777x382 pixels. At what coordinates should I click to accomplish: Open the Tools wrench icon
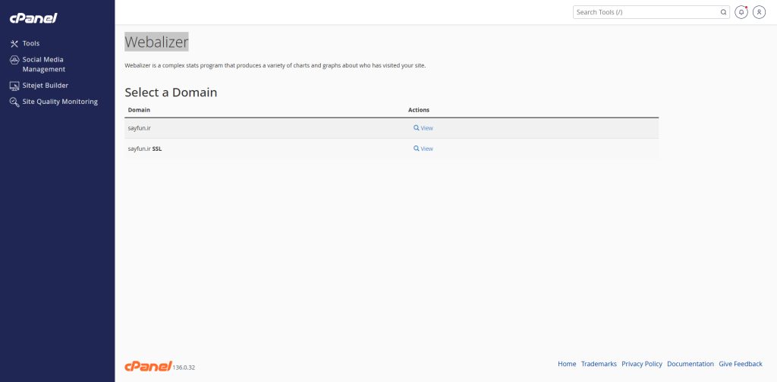tap(14, 43)
